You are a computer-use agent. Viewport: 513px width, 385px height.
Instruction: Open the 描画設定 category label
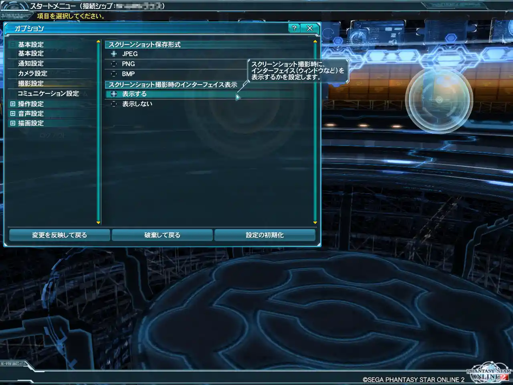click(31, 123)
